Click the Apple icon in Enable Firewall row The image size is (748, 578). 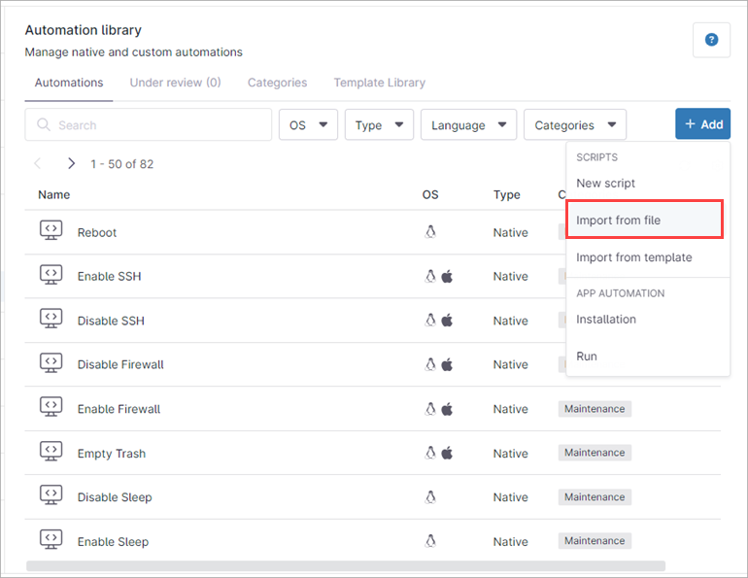(447, 409)
